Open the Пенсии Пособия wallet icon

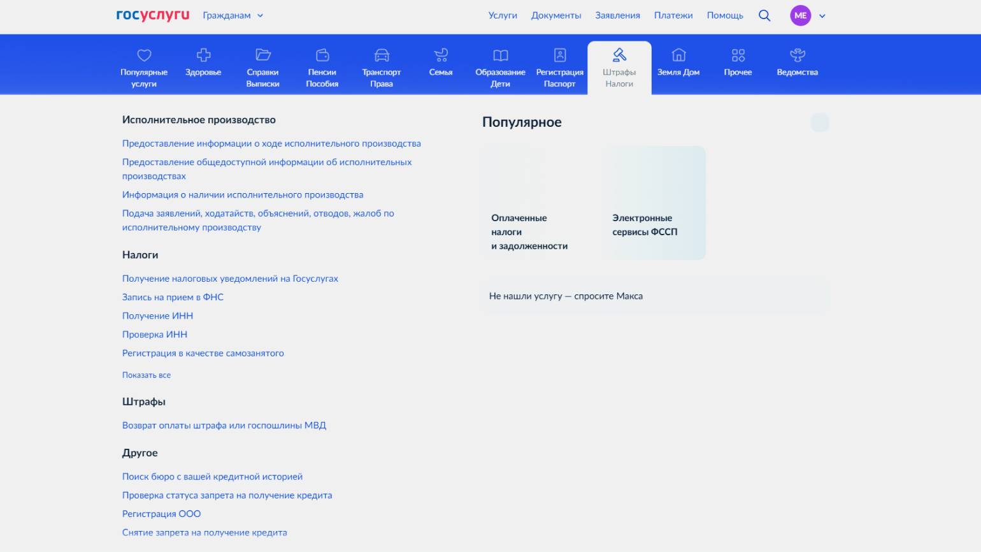coord(322,55)
